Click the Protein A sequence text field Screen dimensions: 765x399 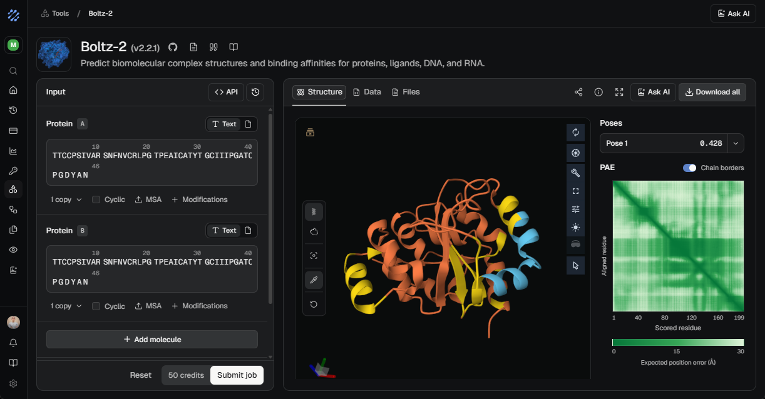pyautogui.click(x=152, y=163)
